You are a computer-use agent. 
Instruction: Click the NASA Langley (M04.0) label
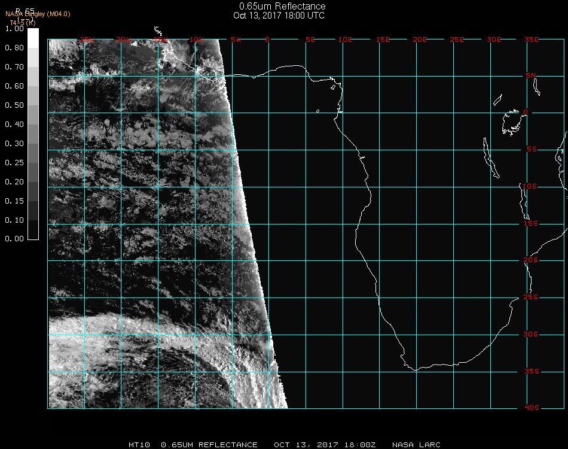click(x=38, y=14)
